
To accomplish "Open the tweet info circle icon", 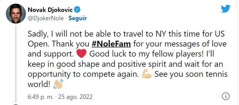I will point(226,96).
